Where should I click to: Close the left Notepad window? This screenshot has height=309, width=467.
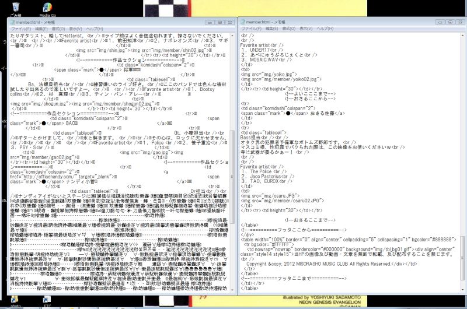pyautogui.click(x=230, y=22)
